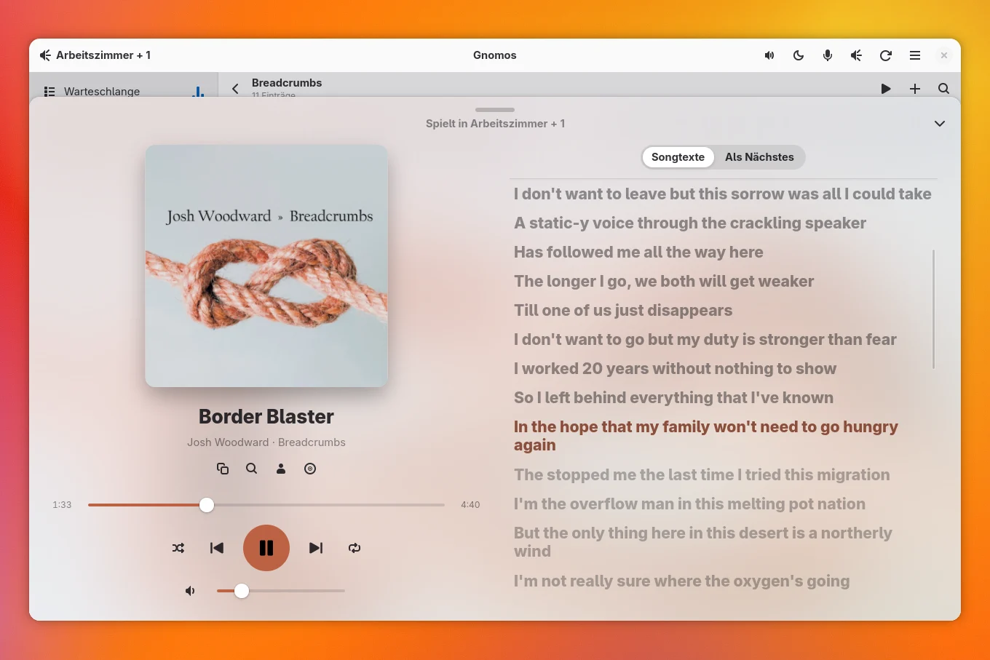Go back using the chevron beside Breadcrumbs
This screenshot has width=990, height=660.
pos(235,89)
